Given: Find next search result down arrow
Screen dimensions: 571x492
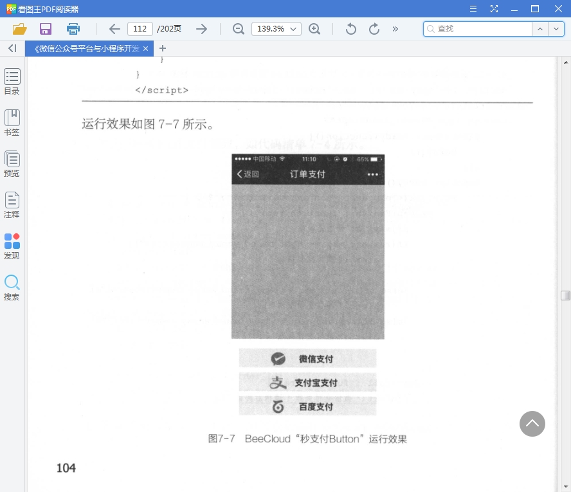Looking at the screenshot, I should (x=556, y=29).
